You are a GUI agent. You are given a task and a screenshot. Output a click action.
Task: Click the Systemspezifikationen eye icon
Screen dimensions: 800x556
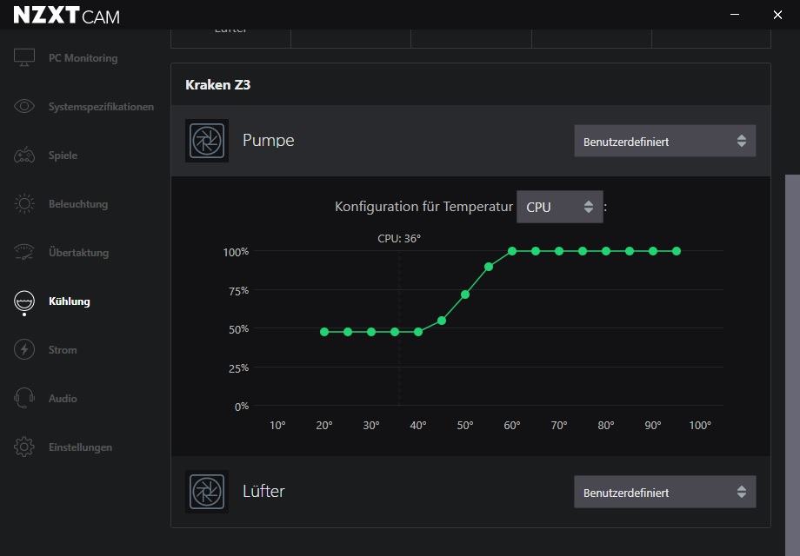click(x=24, y=106)
